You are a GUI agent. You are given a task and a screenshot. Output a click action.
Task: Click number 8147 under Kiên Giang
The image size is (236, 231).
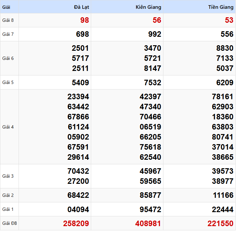[152, 68]
